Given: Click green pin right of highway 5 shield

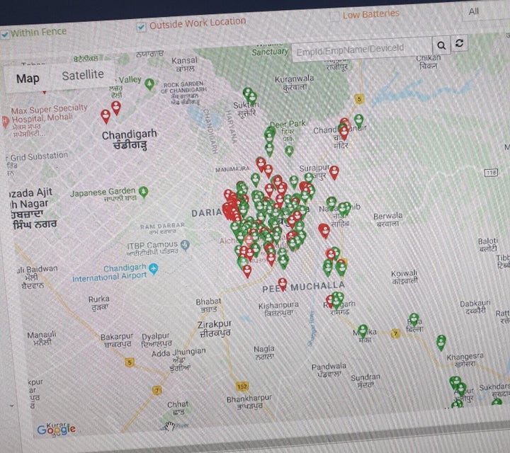Looking at the screenshot, I should coord(358,120).
